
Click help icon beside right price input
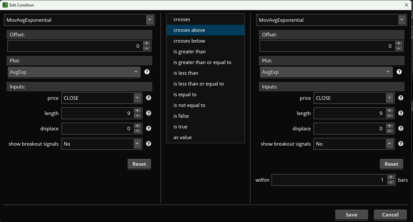401,98
